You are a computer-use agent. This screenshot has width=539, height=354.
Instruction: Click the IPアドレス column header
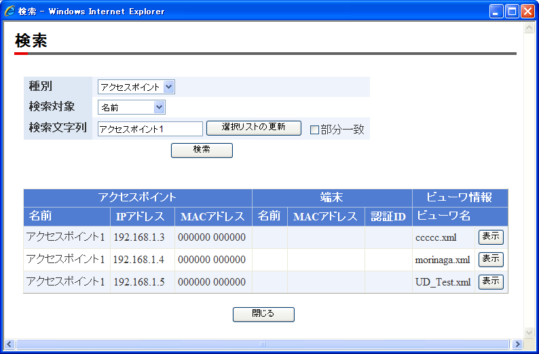143,216
